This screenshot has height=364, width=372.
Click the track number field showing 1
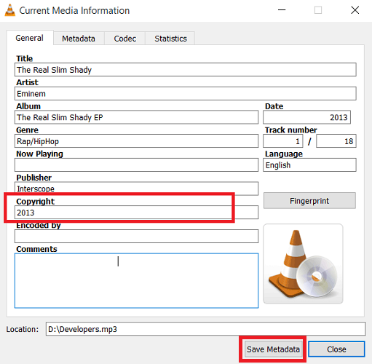(x=283, y=141)
